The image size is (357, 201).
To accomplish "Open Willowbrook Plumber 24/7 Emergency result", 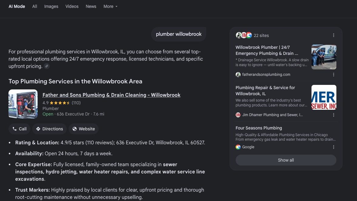I will (x=267, y=50).
